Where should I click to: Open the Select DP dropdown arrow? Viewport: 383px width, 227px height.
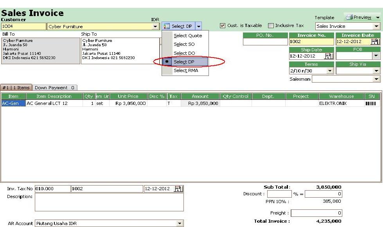[x=199, y=26]
